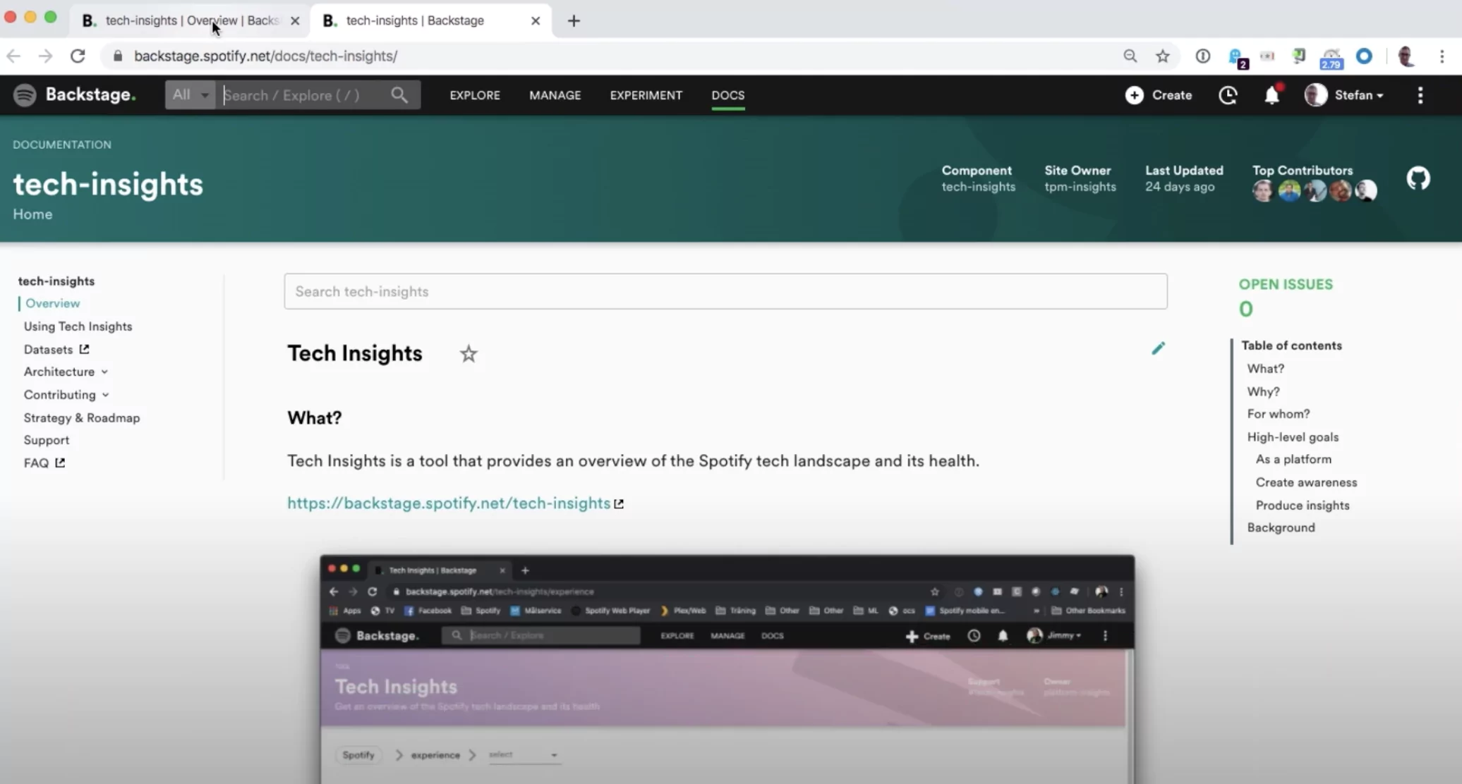Open Backstage vertical dots menu
This screenshot has height=784, width=1462.
pos(1420,95)
